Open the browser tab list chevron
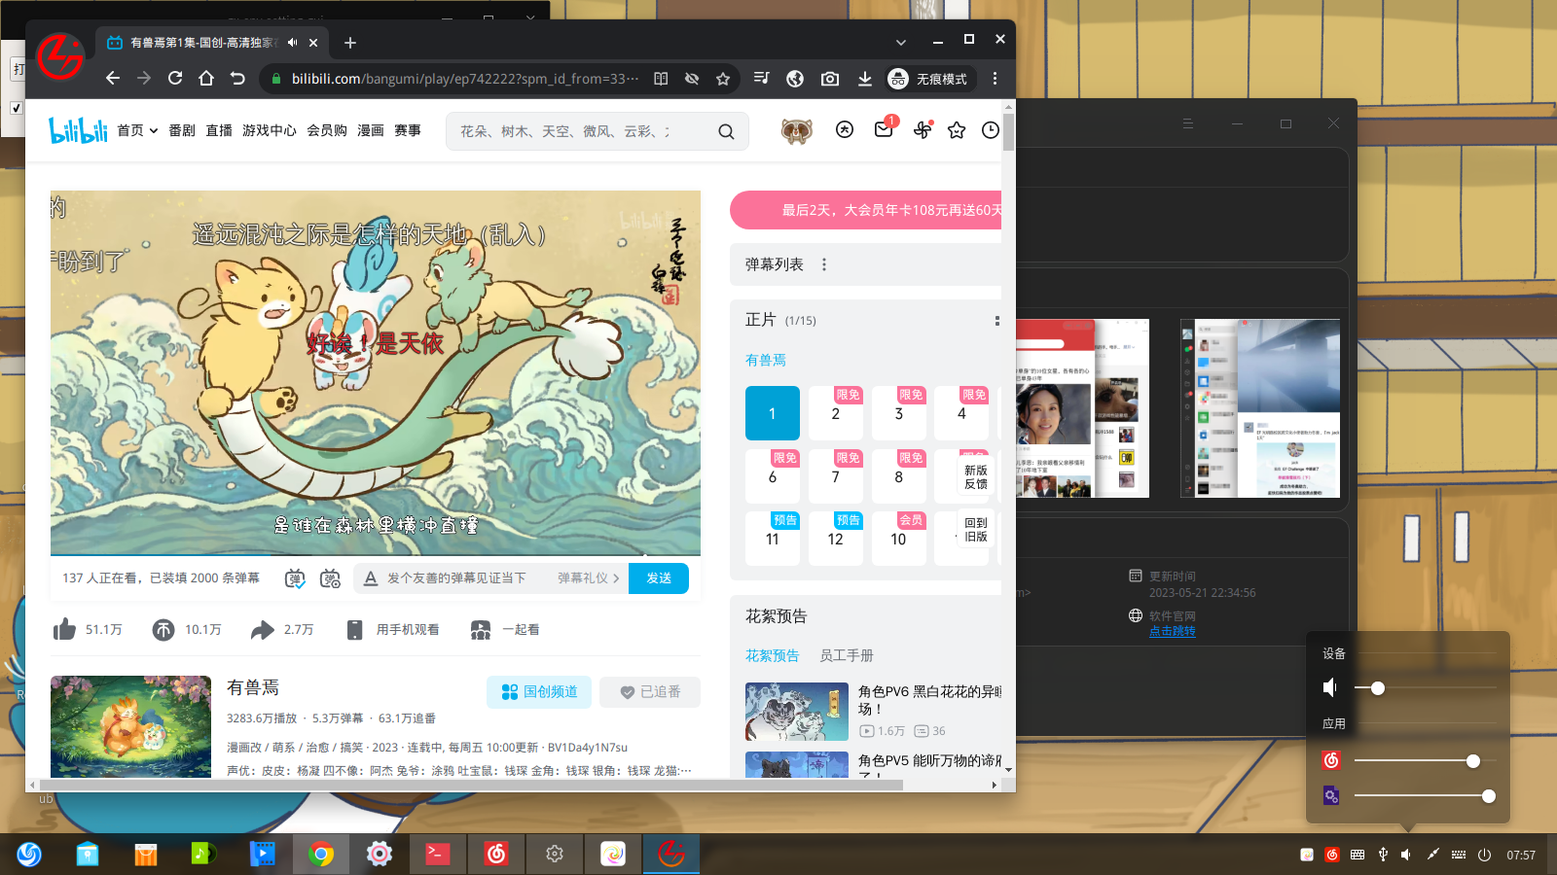1557x875 pixels. [x=901, y=42]
